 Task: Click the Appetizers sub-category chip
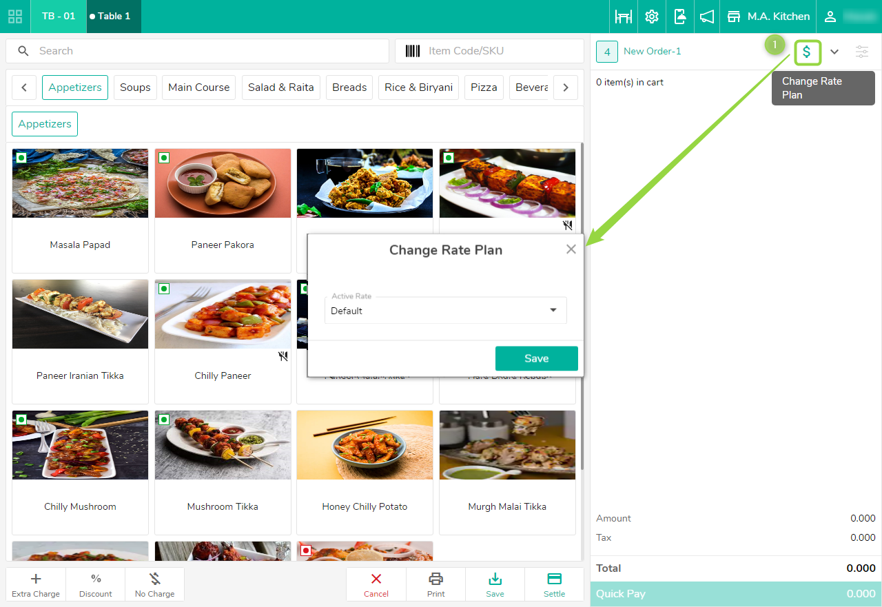[x=45, y=124]
